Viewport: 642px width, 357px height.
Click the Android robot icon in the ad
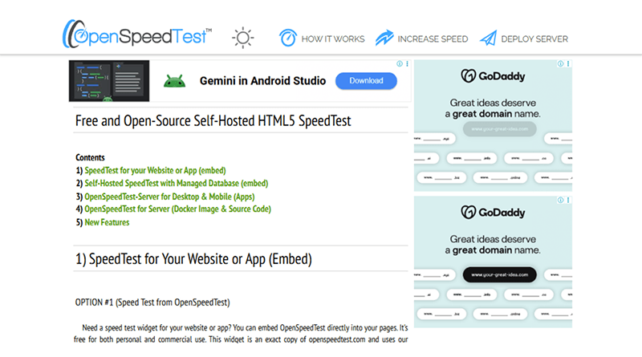tap(174, 81)
